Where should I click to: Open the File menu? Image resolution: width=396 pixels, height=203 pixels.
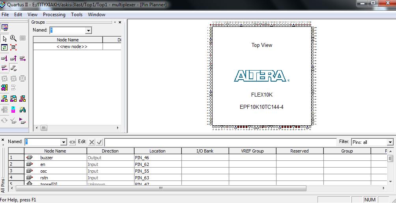click(5, 15)
